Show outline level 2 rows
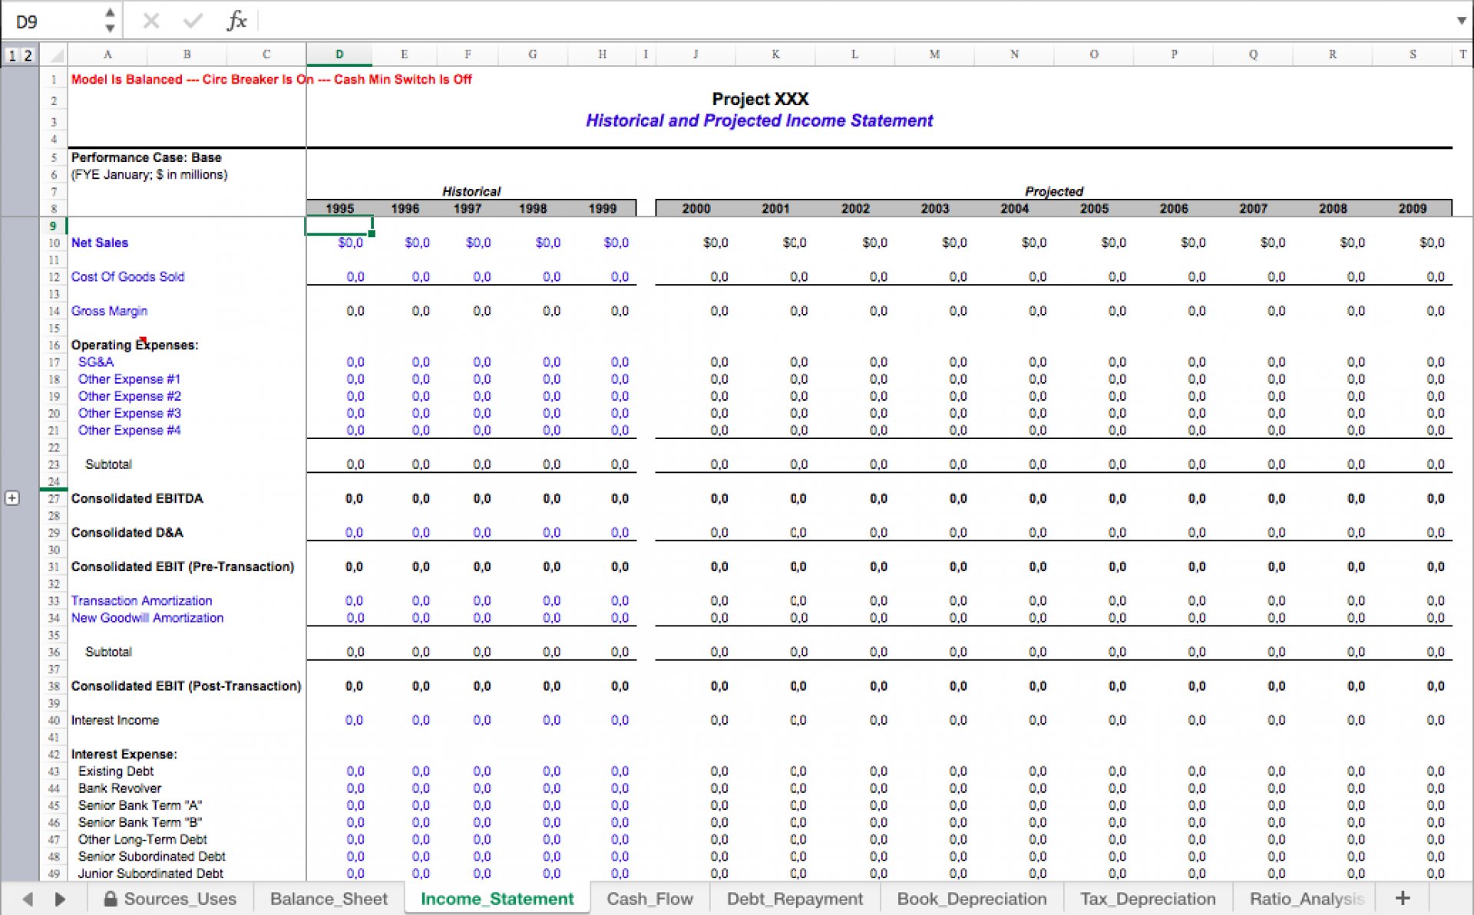Image resolution: width=1474 pixels, height=915 pixels. coord(28,55)
